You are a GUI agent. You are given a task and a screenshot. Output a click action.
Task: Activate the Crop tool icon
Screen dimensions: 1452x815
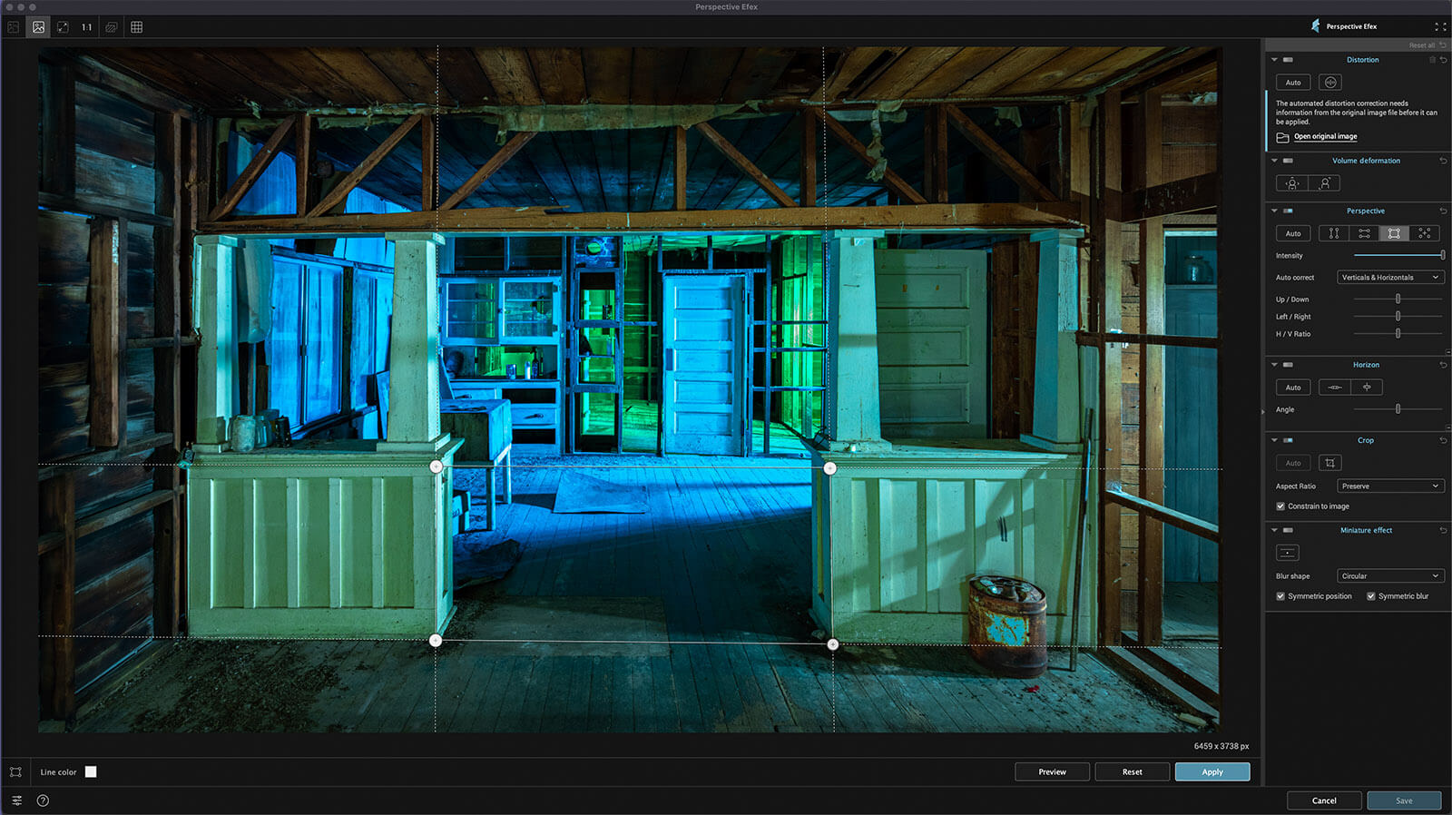[1329, 463]
